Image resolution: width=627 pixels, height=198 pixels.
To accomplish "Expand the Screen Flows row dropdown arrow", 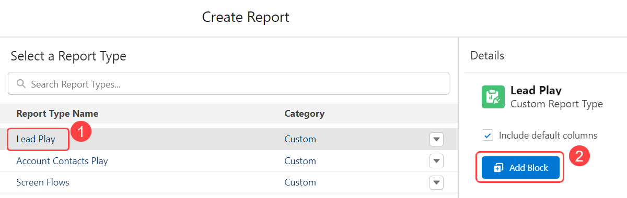I will click(436, 182).
